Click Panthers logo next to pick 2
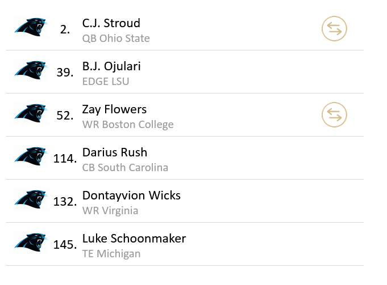 coord(30,27)
